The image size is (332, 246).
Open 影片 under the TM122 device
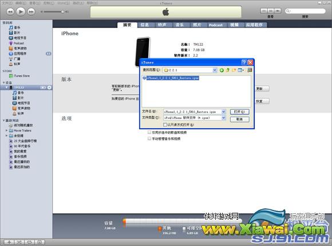coord(18,98)
